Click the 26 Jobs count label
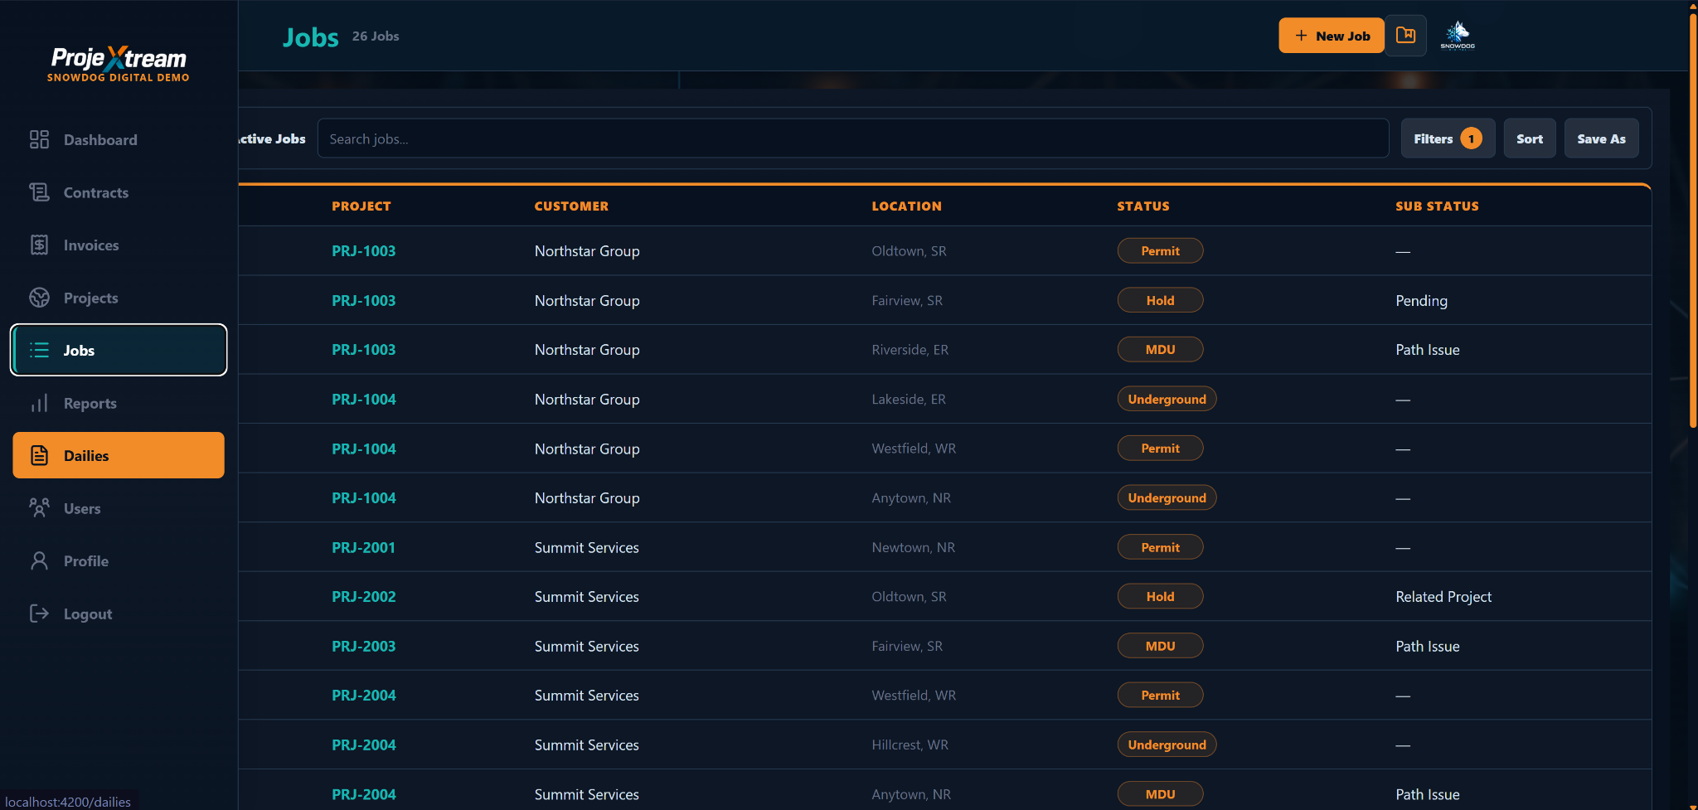1698x810 pixels. point(376,36)
